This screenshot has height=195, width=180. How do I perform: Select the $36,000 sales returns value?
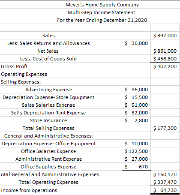point(136,43)
